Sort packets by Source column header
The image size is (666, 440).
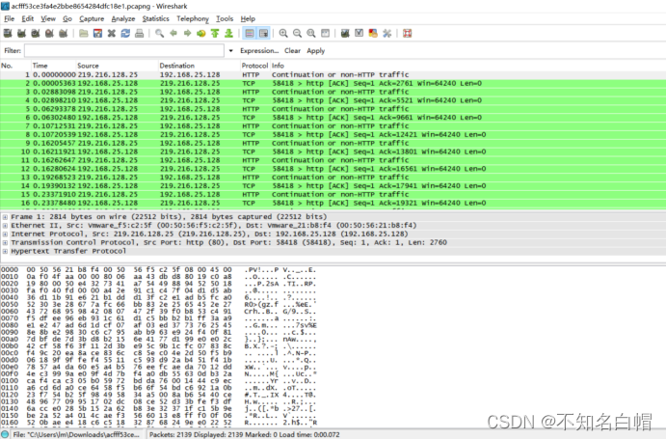118,66
